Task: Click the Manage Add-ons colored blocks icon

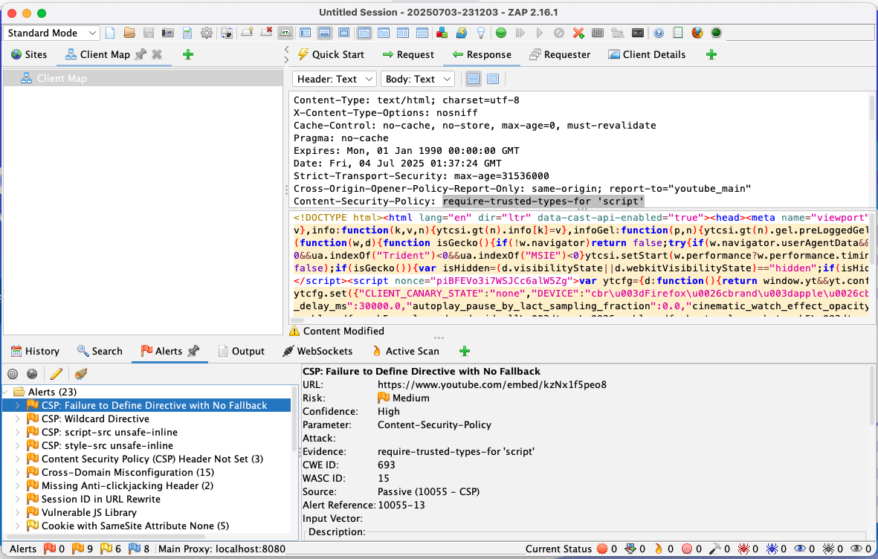Action: [442, 33]
